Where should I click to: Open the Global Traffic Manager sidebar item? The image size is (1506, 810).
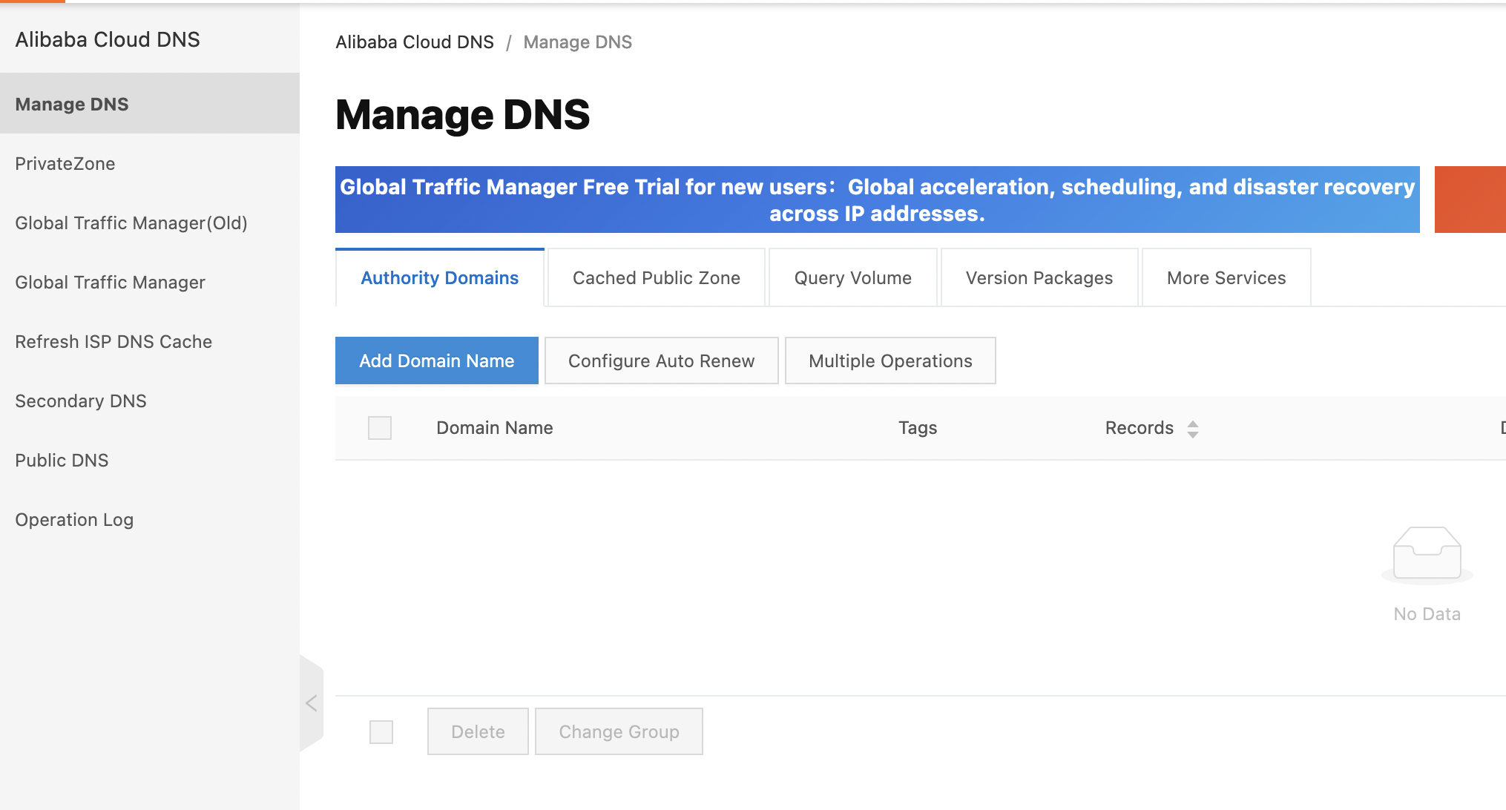[150, 282]
